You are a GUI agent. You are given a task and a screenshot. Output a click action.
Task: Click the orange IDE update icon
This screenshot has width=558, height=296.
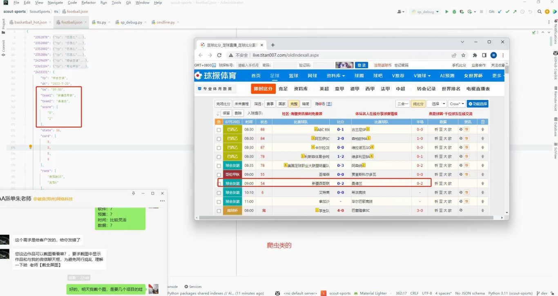pyautogui.click(x=547, y=12)
